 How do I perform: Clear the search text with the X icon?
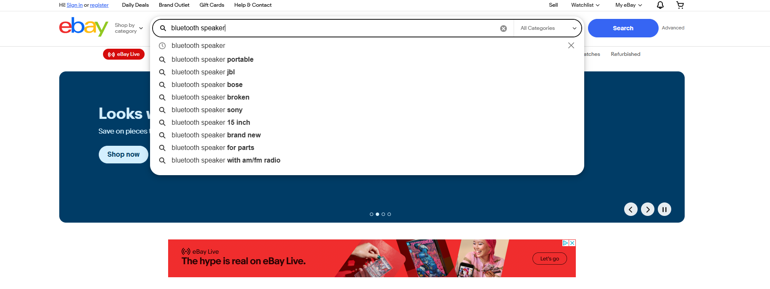[504, 29]
